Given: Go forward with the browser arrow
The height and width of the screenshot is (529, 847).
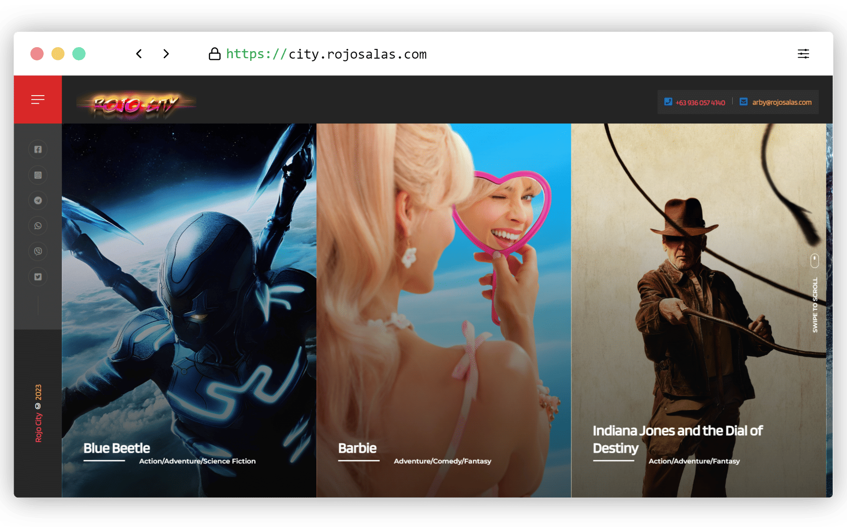Looking at the screenshot, I should 166,54.
